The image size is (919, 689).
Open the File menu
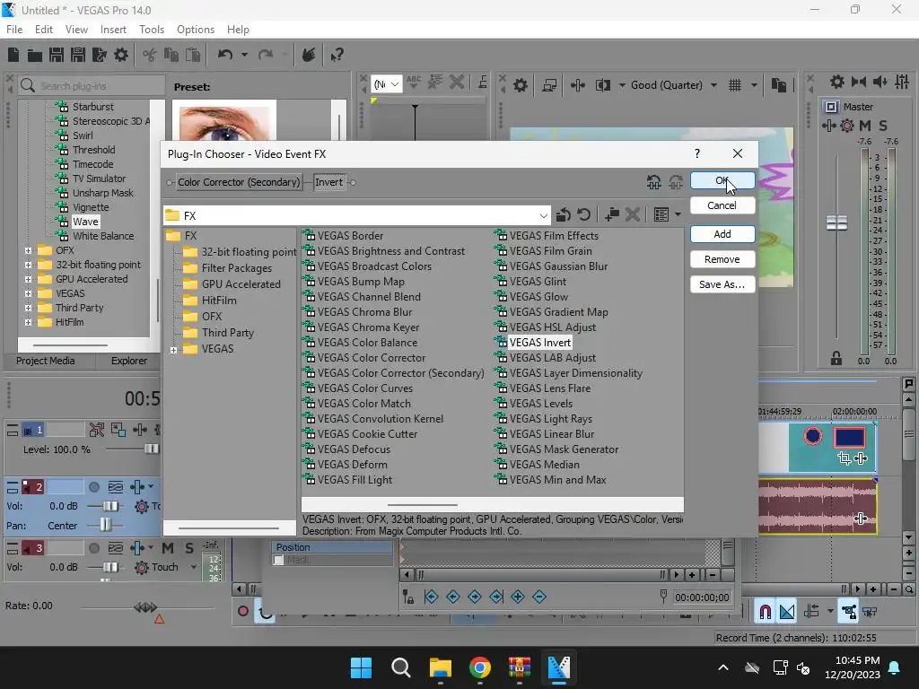pos(14,30)
